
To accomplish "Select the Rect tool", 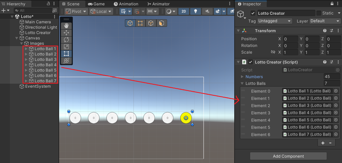I will [66, 54].
